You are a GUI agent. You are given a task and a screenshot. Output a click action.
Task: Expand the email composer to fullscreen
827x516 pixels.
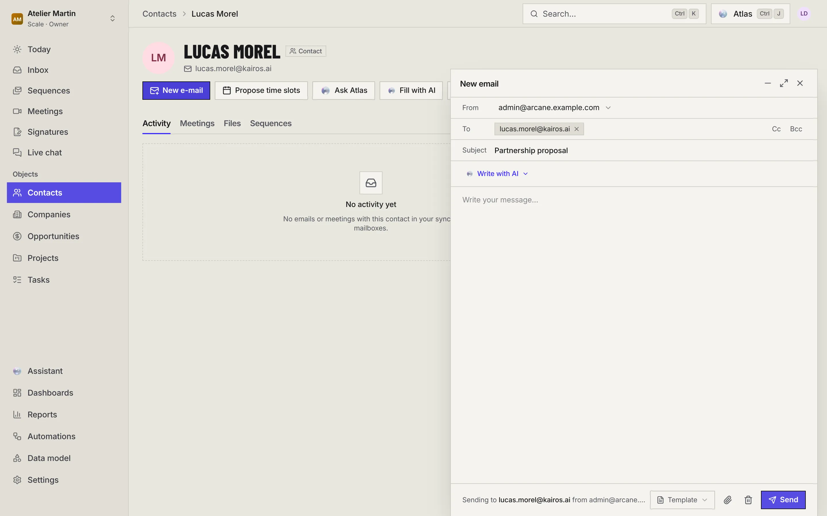coord(784,83)
